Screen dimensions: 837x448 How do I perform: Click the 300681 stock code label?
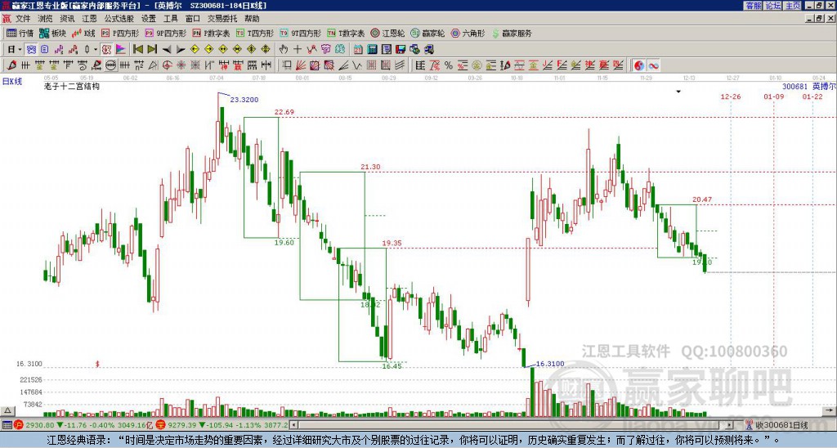click(794, 87)
